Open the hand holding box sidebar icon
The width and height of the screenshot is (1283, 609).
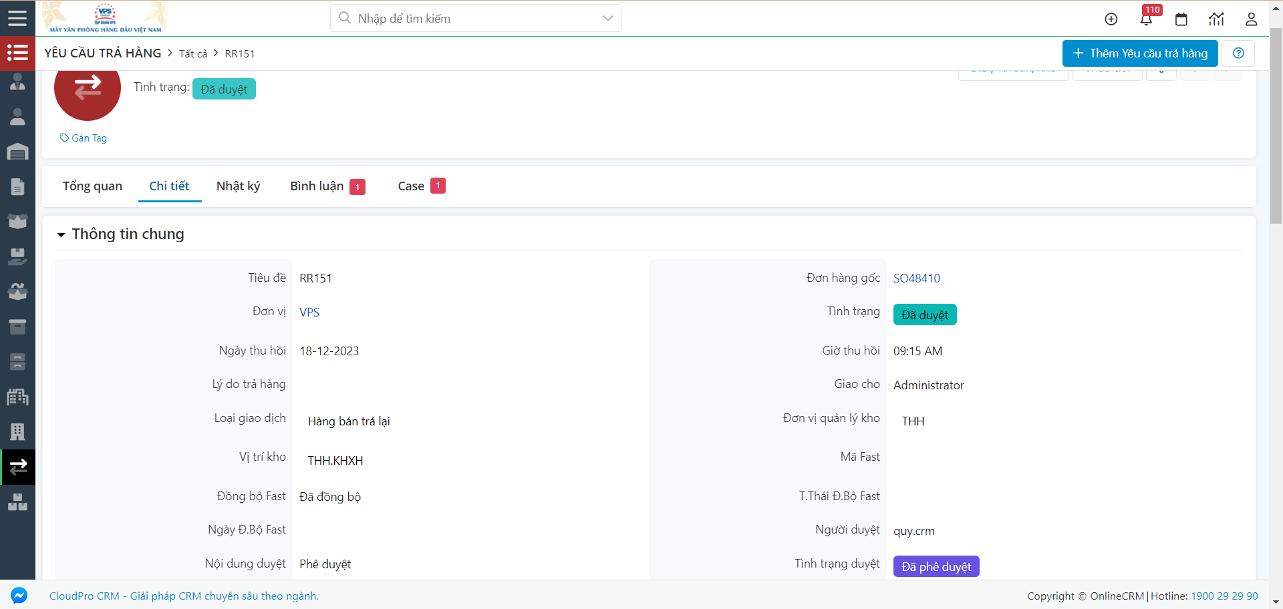(17, 256)
